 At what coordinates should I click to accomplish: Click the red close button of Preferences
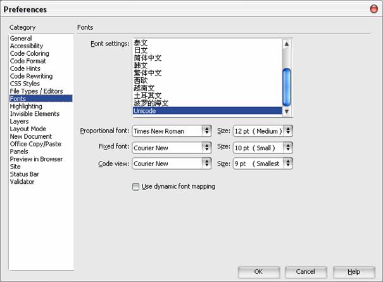(x=374, y=9)
